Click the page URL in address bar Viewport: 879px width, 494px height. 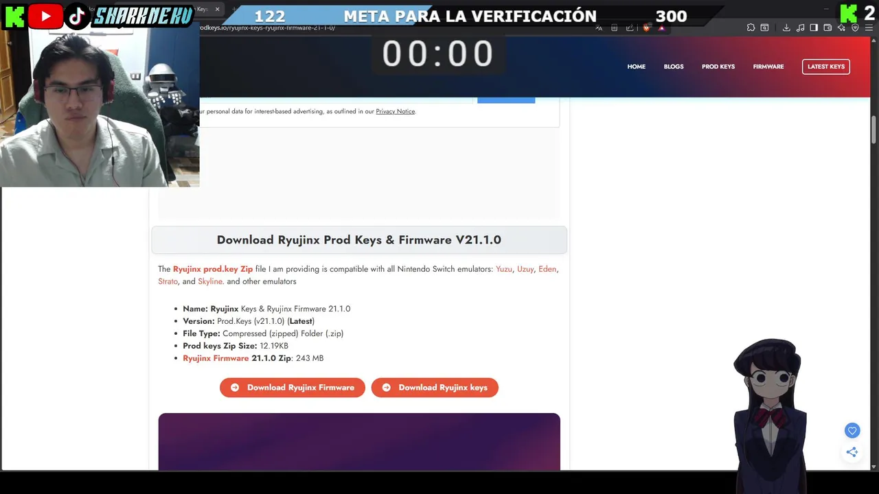pyautogui.click(x=268, y=28)
